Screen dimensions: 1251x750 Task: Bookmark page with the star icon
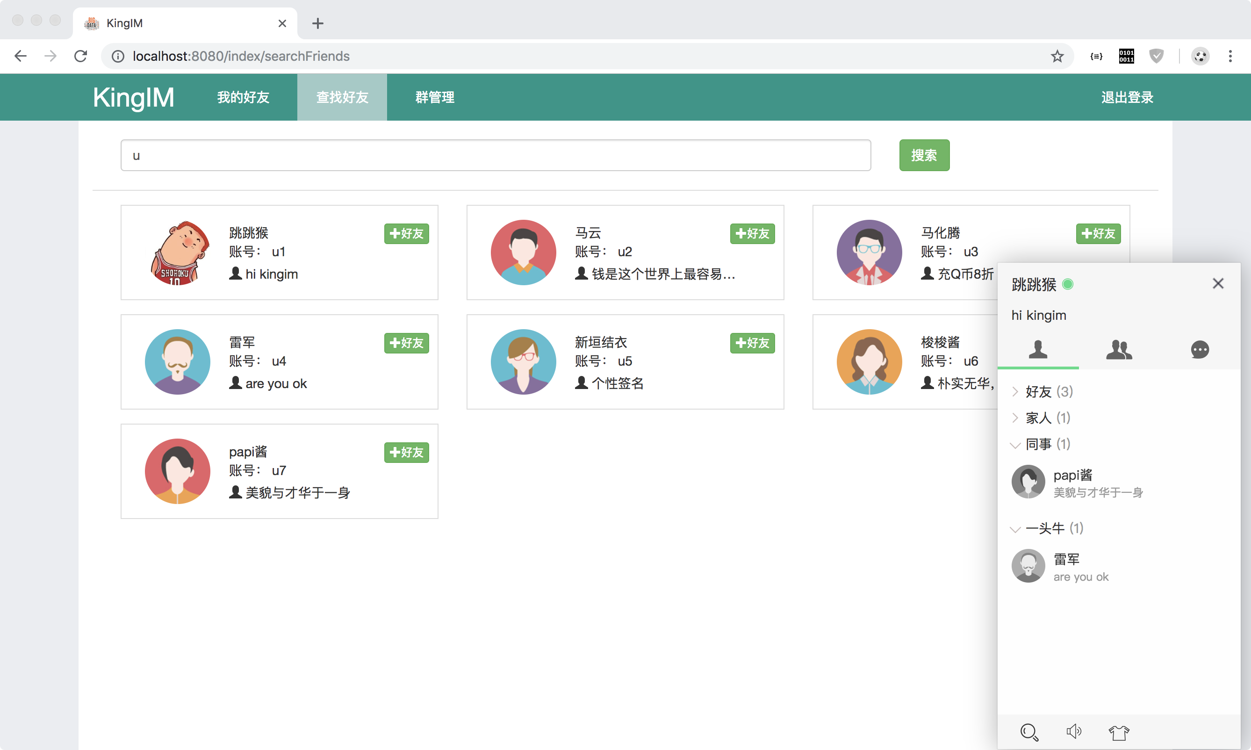(1057, 56)
